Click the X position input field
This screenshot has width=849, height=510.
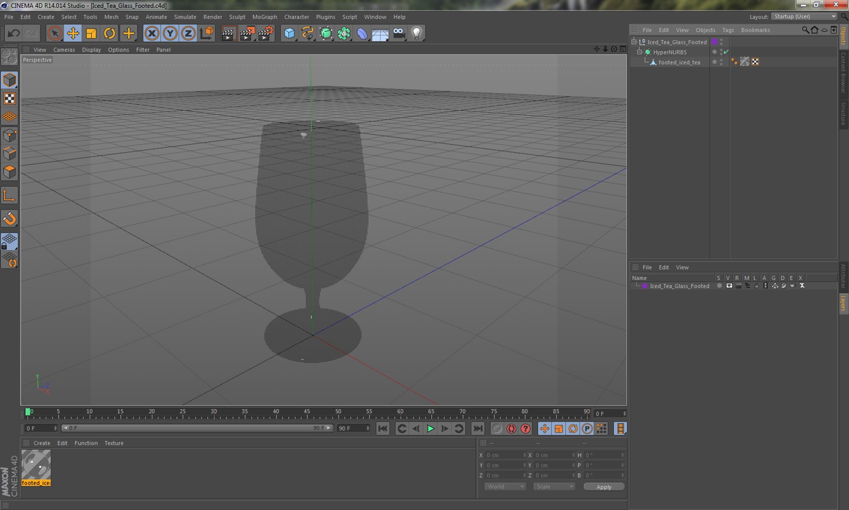pos(505,455)
